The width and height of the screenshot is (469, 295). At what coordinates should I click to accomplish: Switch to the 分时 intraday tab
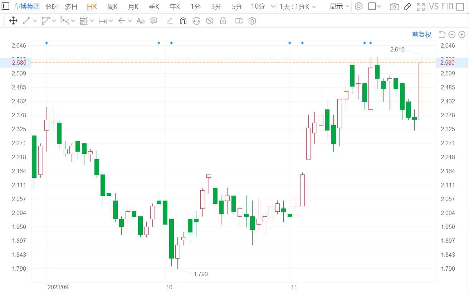pyautogui.click(x=52, y=6)
